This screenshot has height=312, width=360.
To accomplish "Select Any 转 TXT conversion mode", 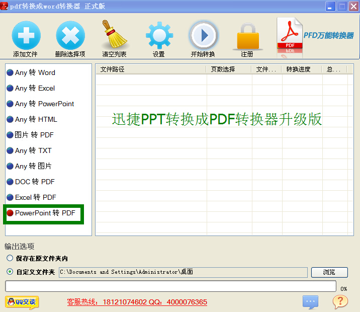I will point(29,150).
